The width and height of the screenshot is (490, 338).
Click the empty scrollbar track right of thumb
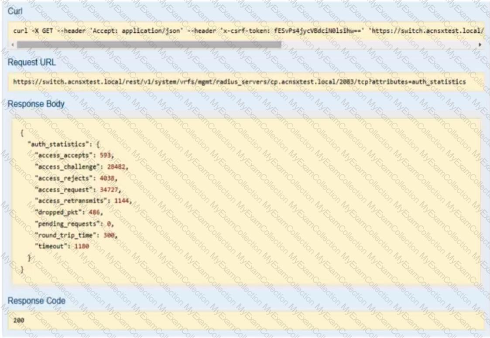(379, 44)
